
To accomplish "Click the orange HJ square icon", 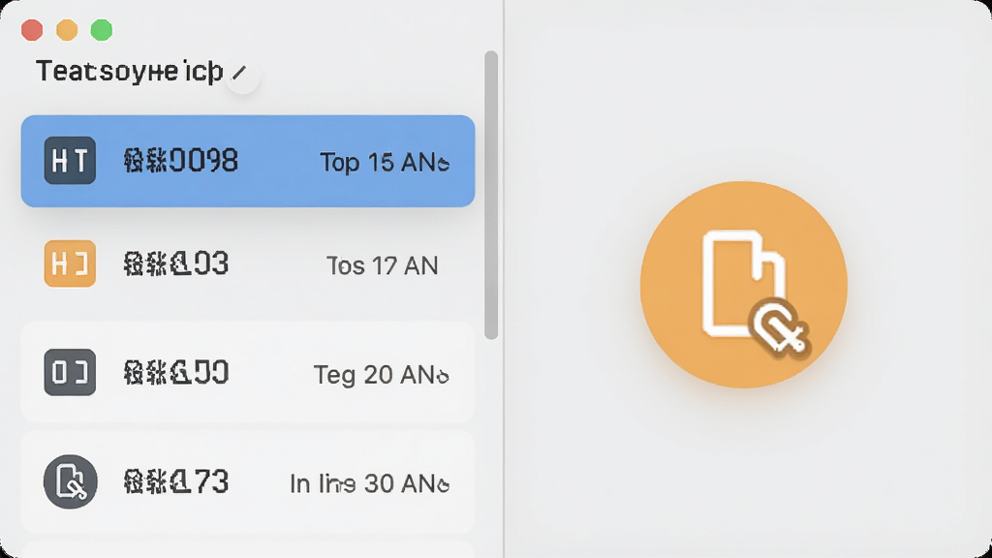I will (x=70, y=263).
